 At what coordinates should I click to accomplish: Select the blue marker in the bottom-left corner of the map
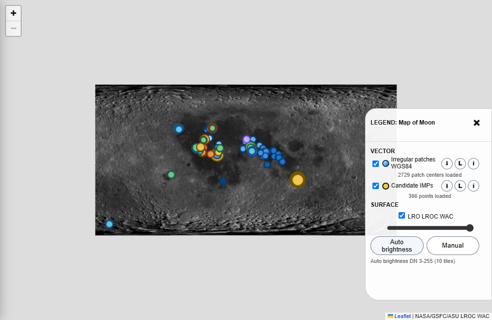pos(109,224)
